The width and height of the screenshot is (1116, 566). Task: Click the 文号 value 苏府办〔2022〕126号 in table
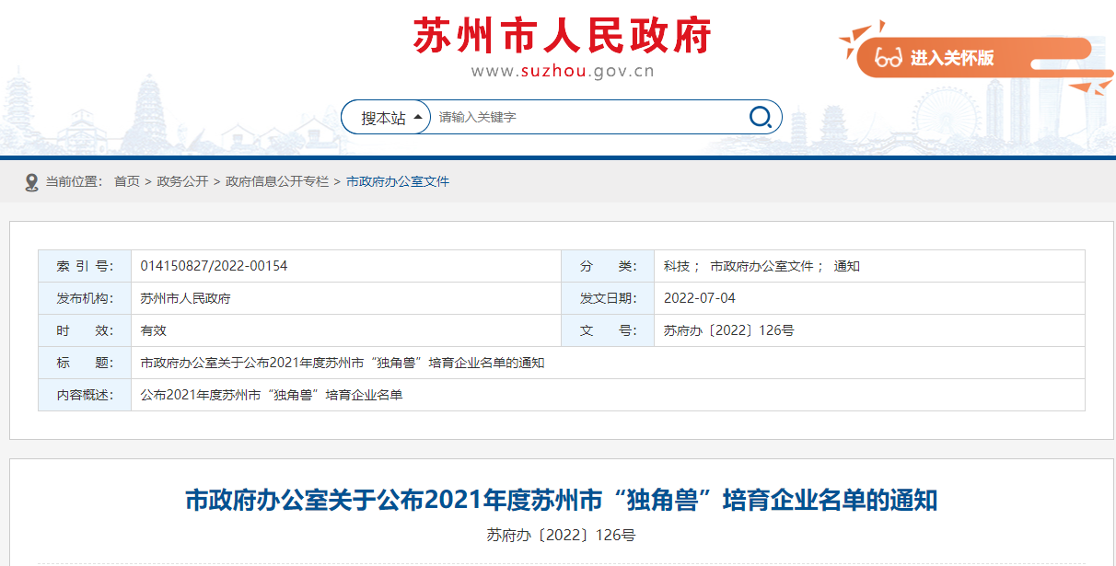coord(728,330)
